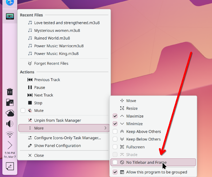Select Unpin from Task Manager
This screenshot has height=177, width=212.
pyautogui.click(x=58, y=120)
